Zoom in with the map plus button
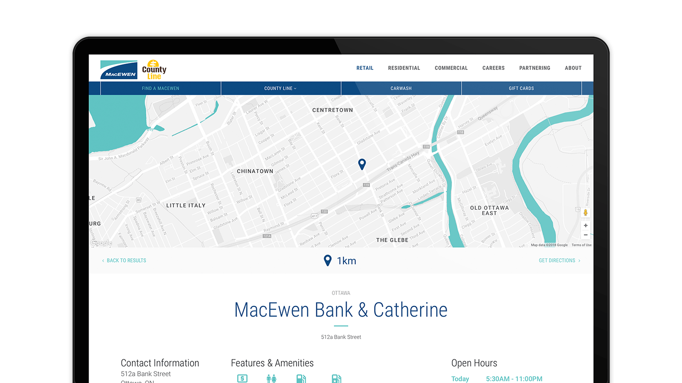Viewport: 682px width, 383px height. coord(586,226)
